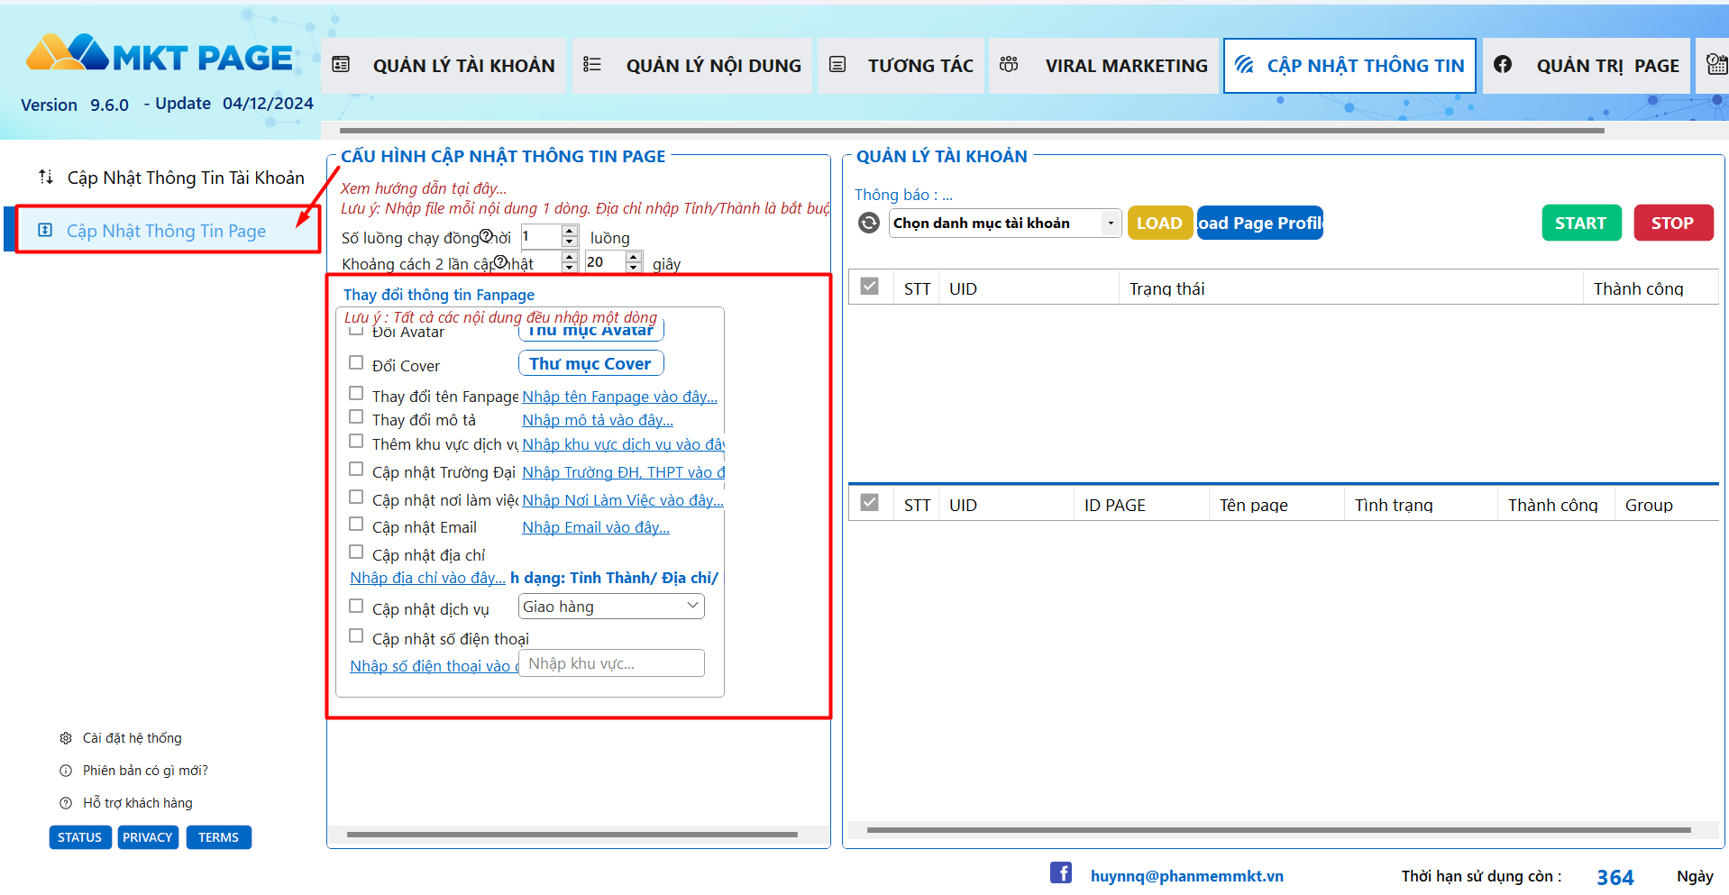Click the green START button
Viewport: 1729px width, 895px height.
click(1581, 223)
